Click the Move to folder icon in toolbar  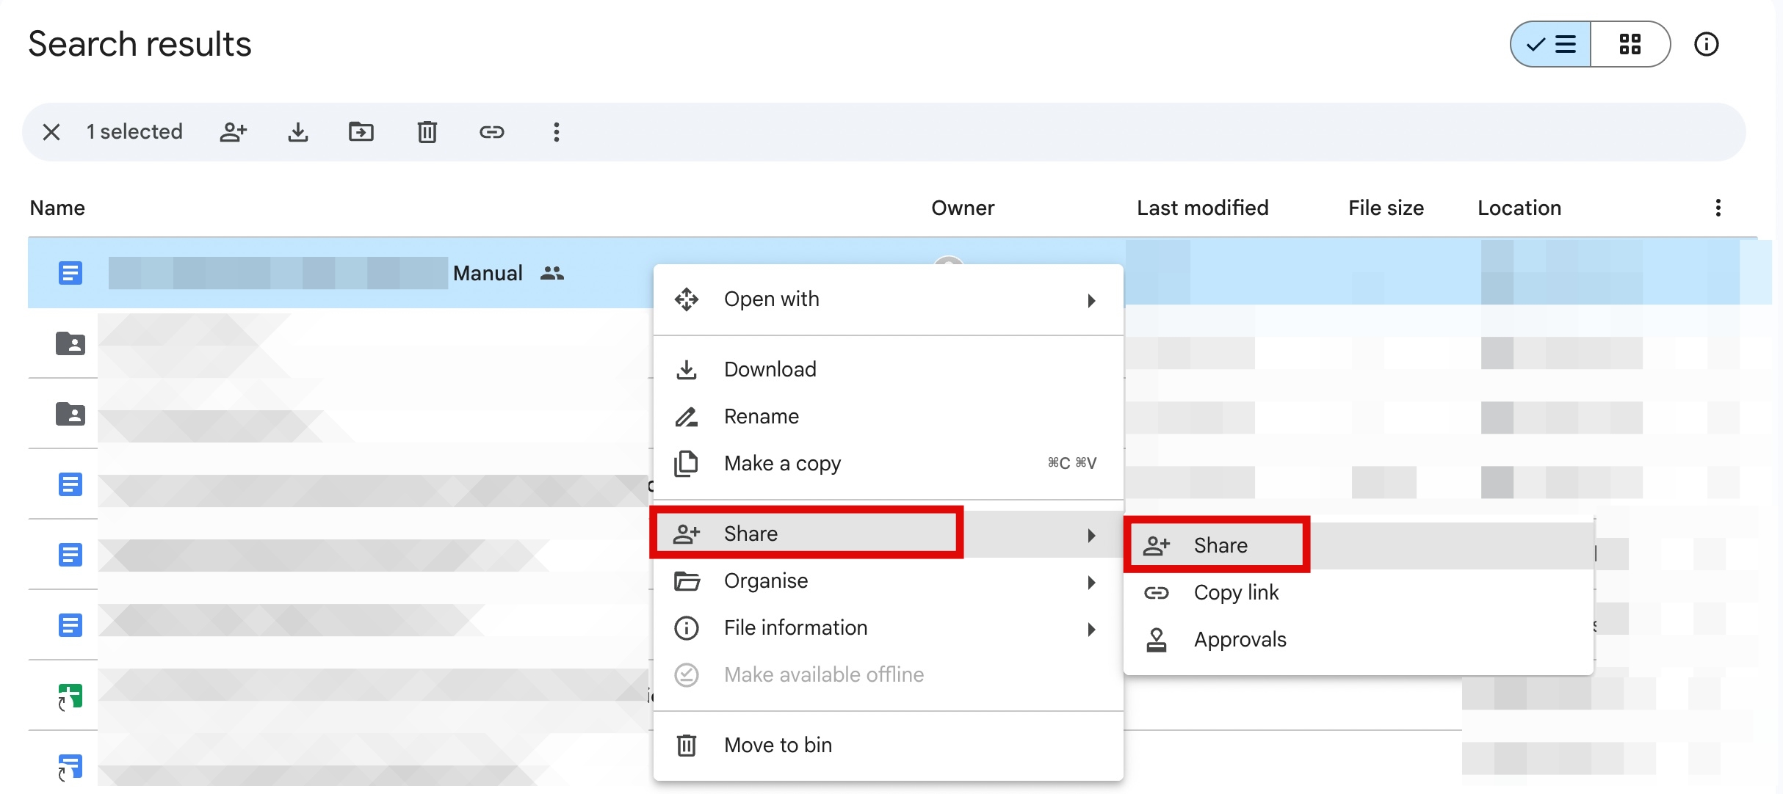[361, 131]
